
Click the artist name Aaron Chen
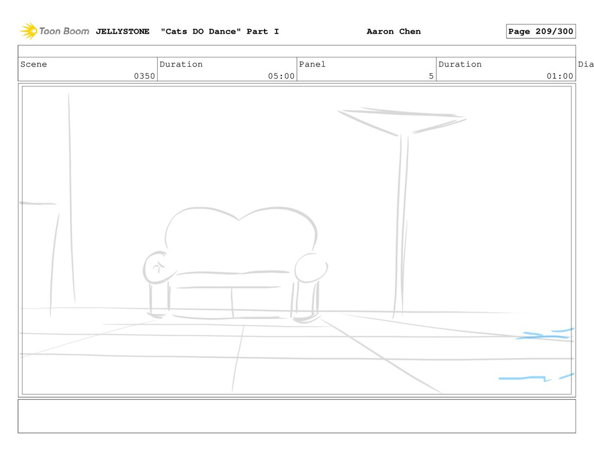pos(394,31)
